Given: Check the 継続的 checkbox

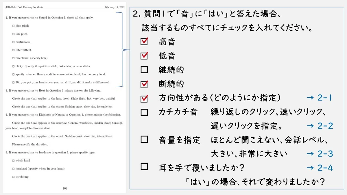Looking at the screenshot, I should (x=144, y=70).
